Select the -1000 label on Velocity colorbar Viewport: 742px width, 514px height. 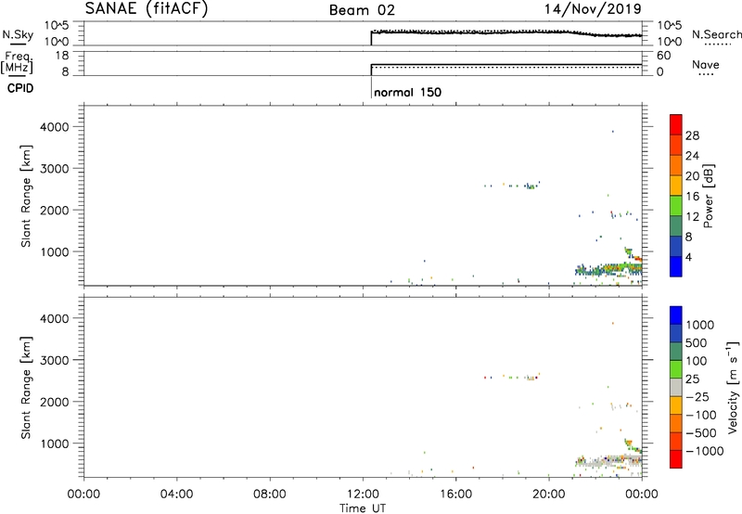click(704, 451)
